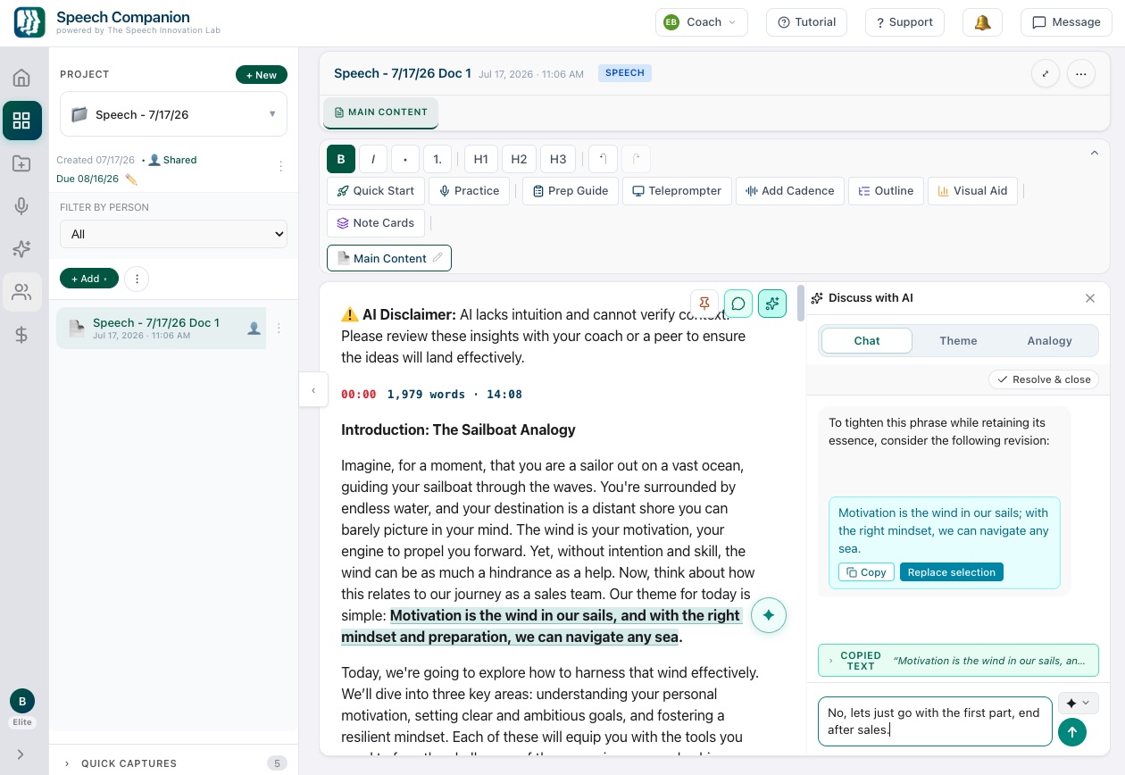Open the Visual Aid tool
The height and width of the screenshot is (775, 1125).
point(972,191)
